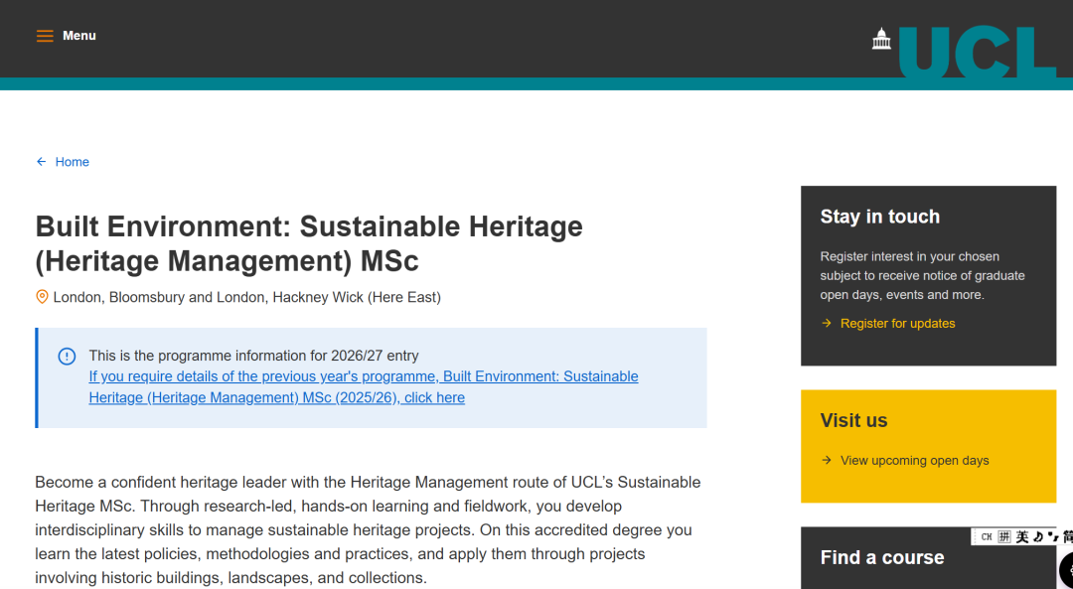Click the arrow beside Register for updates
1073x589 pixels.
click(827, 324)
